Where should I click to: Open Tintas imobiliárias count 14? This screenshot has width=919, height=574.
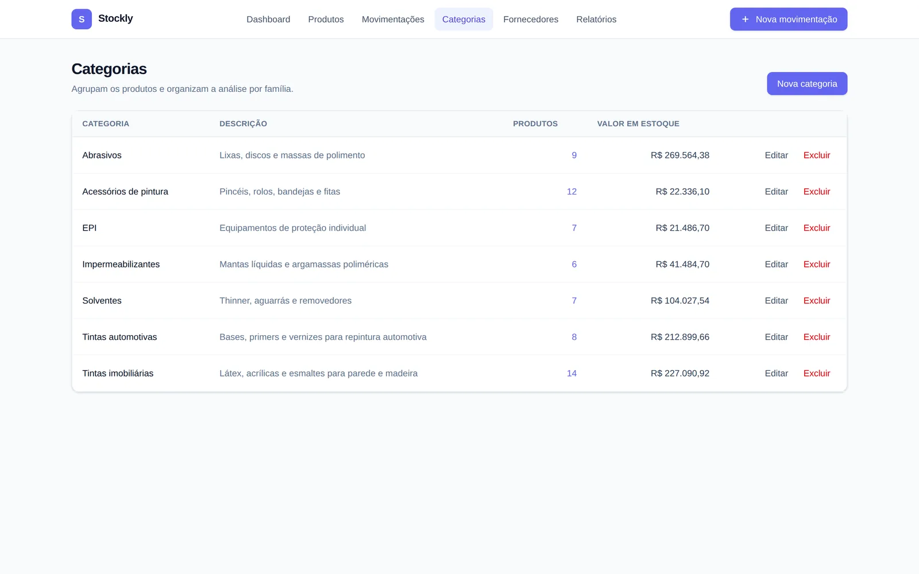(572, 373)
